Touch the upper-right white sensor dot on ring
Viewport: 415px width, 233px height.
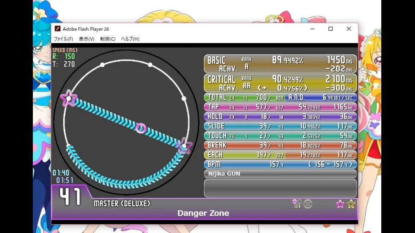(x=150, y=65)
